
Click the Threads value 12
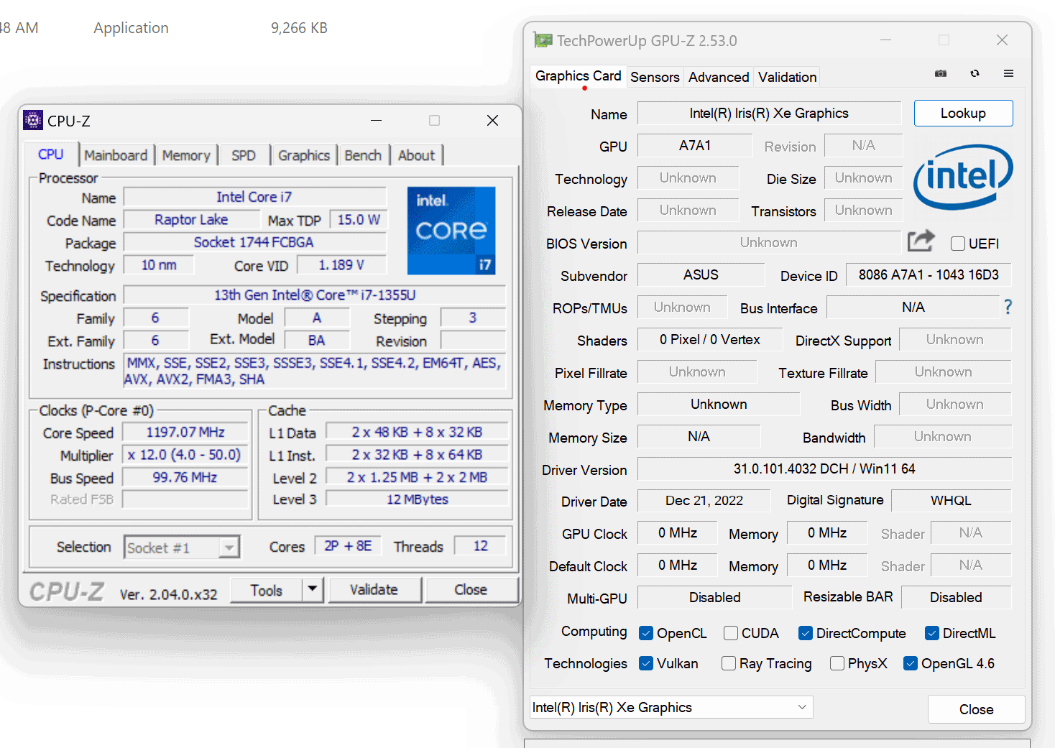click(x=480, y=546)
